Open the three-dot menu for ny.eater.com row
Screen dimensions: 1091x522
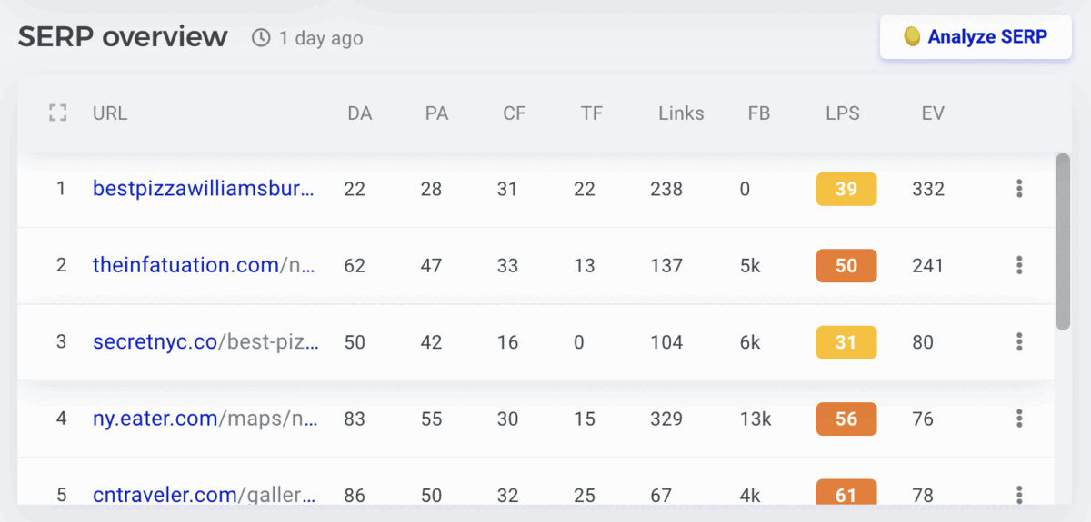pyautogui.click(x=1019, y=419)
